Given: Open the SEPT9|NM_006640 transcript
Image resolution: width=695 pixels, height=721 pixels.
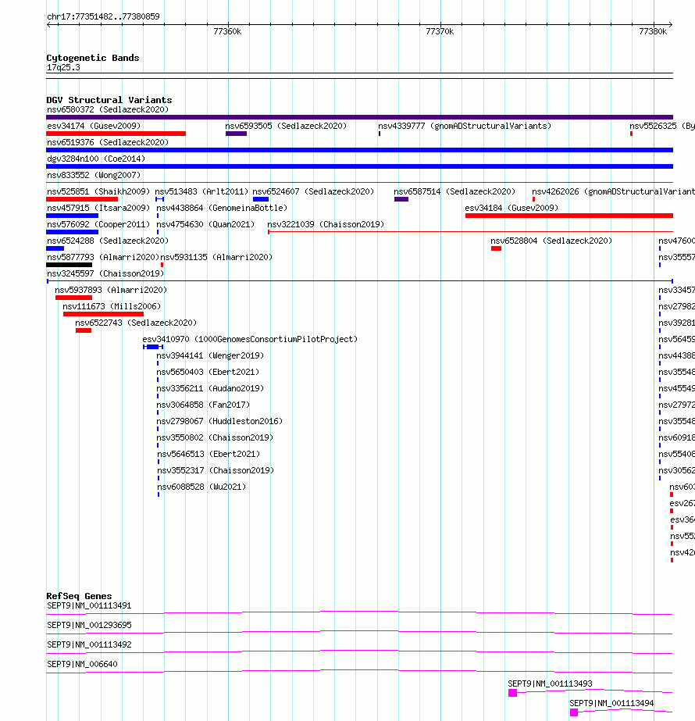Looking at the screenshot, I should coord(82,665).
